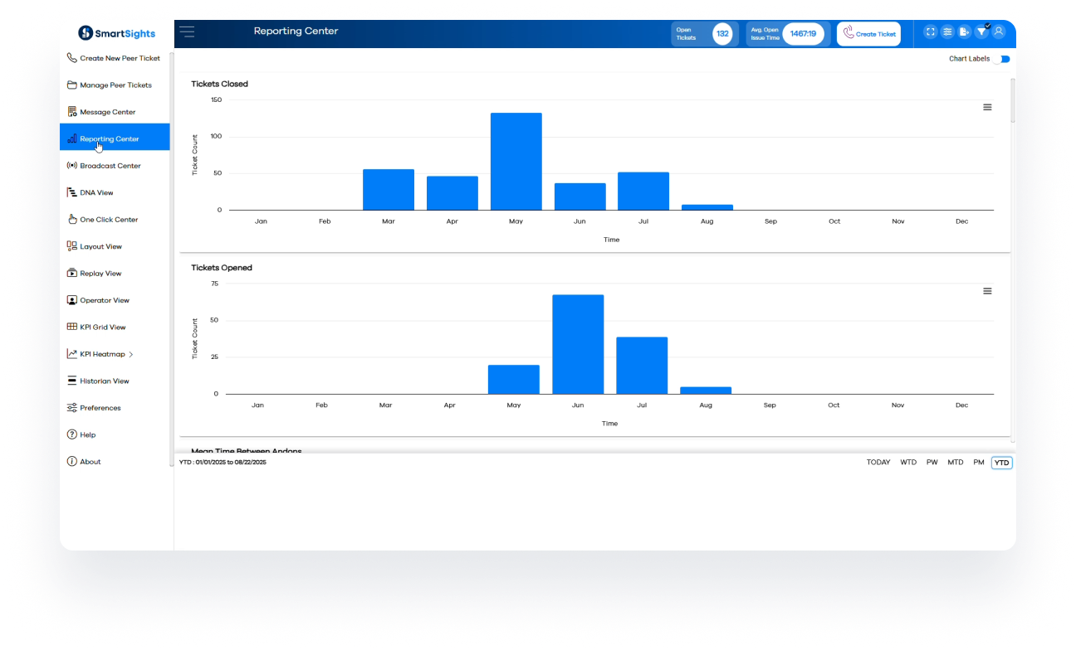Select the TODAY date range
Viewport: 1076px width, 650px height.
tap(878, 463)
